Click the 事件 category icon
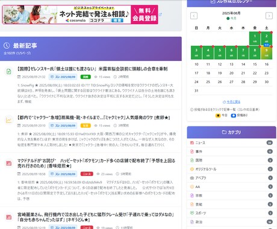277x229 pixels. tap(191, 151)
